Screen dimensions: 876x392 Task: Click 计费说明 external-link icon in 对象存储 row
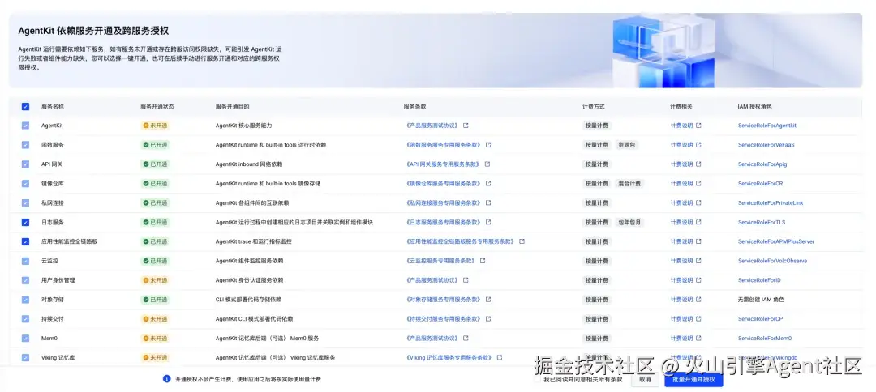(698, 300)
